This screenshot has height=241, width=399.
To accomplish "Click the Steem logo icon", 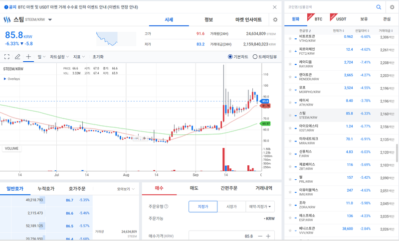I will point(7,19).
